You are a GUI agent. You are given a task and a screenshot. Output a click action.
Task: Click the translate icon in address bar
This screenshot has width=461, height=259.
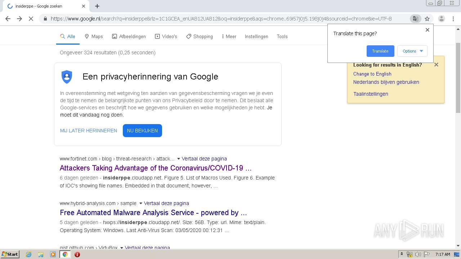point(415,19)
